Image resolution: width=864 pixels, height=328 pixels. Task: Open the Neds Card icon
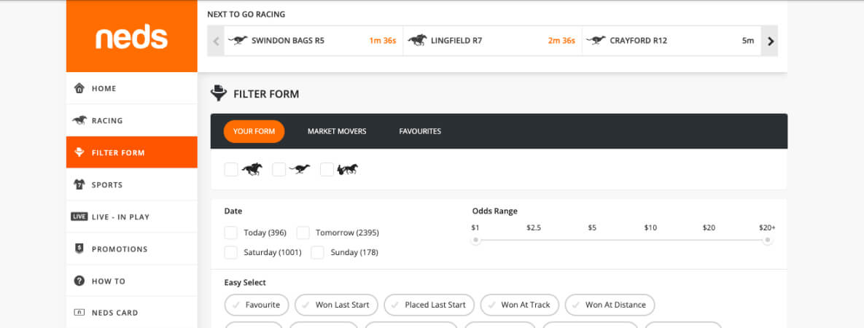click(79, 313)
